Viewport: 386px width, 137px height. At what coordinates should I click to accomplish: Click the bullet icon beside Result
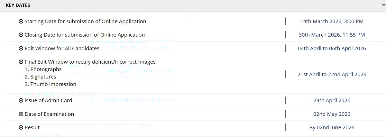pos(21,128)
